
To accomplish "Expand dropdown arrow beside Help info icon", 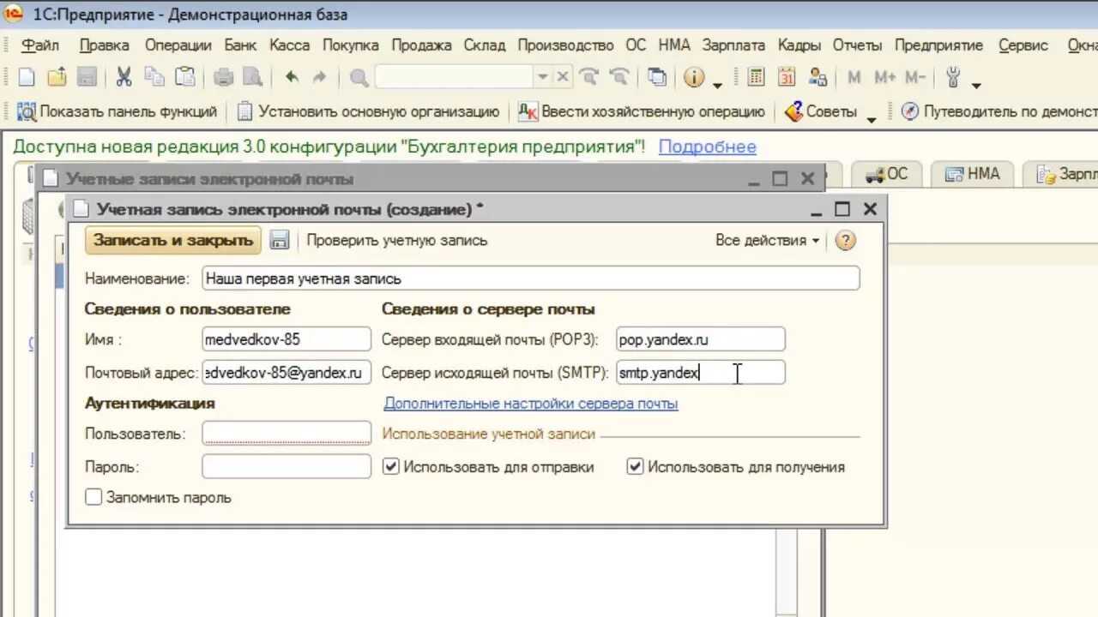I will pyautogui.click(x=717, y=85).
